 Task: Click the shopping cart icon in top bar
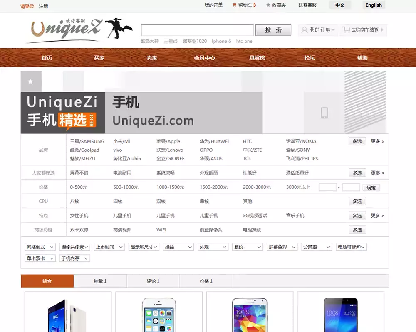click(x=234, y=5)
